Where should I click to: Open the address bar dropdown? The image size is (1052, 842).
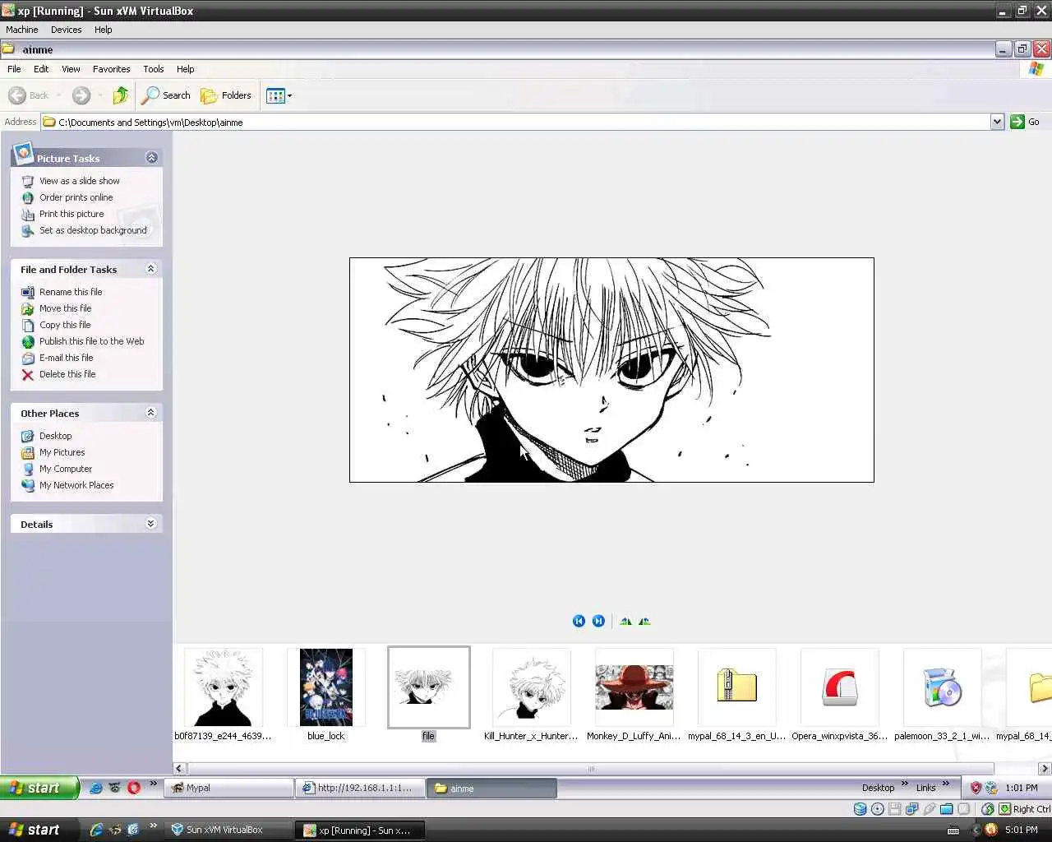[997, 122]
